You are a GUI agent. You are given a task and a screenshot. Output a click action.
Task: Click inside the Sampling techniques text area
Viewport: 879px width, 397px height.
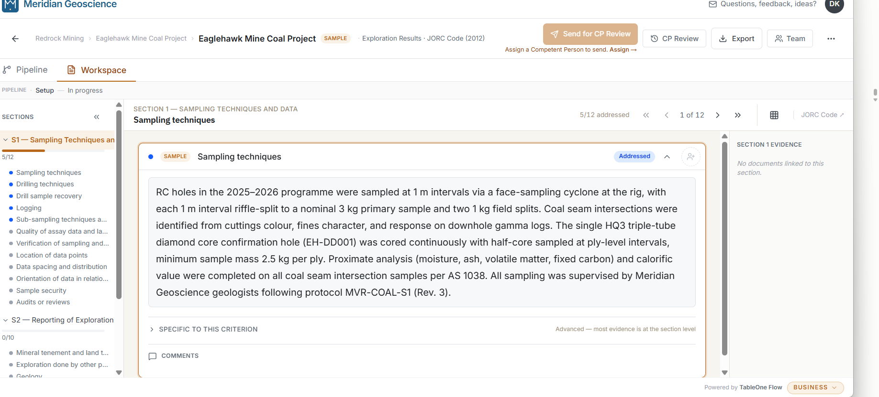pyautogui.click(x=422, y=243)
